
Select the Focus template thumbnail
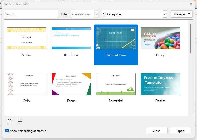71,84
